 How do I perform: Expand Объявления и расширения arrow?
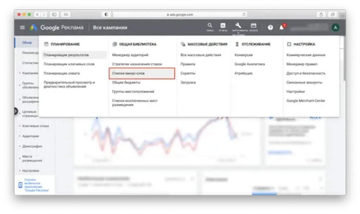tap(20, 99)
